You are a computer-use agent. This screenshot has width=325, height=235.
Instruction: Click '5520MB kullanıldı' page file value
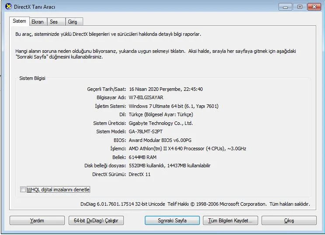(x=147, y=166)
